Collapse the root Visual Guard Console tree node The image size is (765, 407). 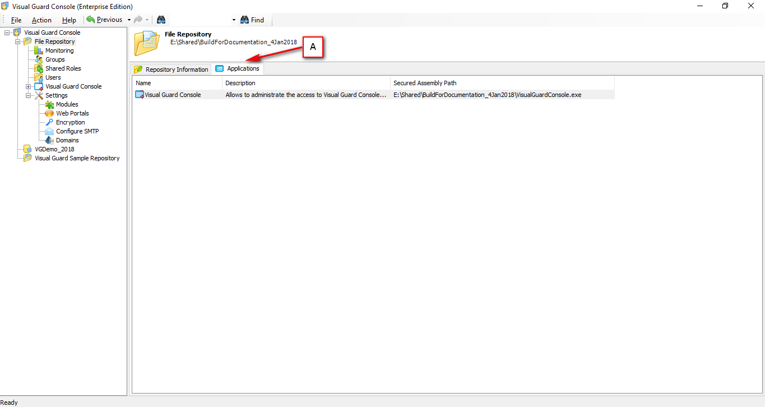(x=7, y=33)
